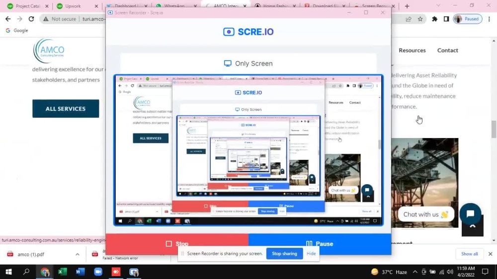Click the Paused profile button
This screenshot has height=279, width=497.
pos(468,19)
